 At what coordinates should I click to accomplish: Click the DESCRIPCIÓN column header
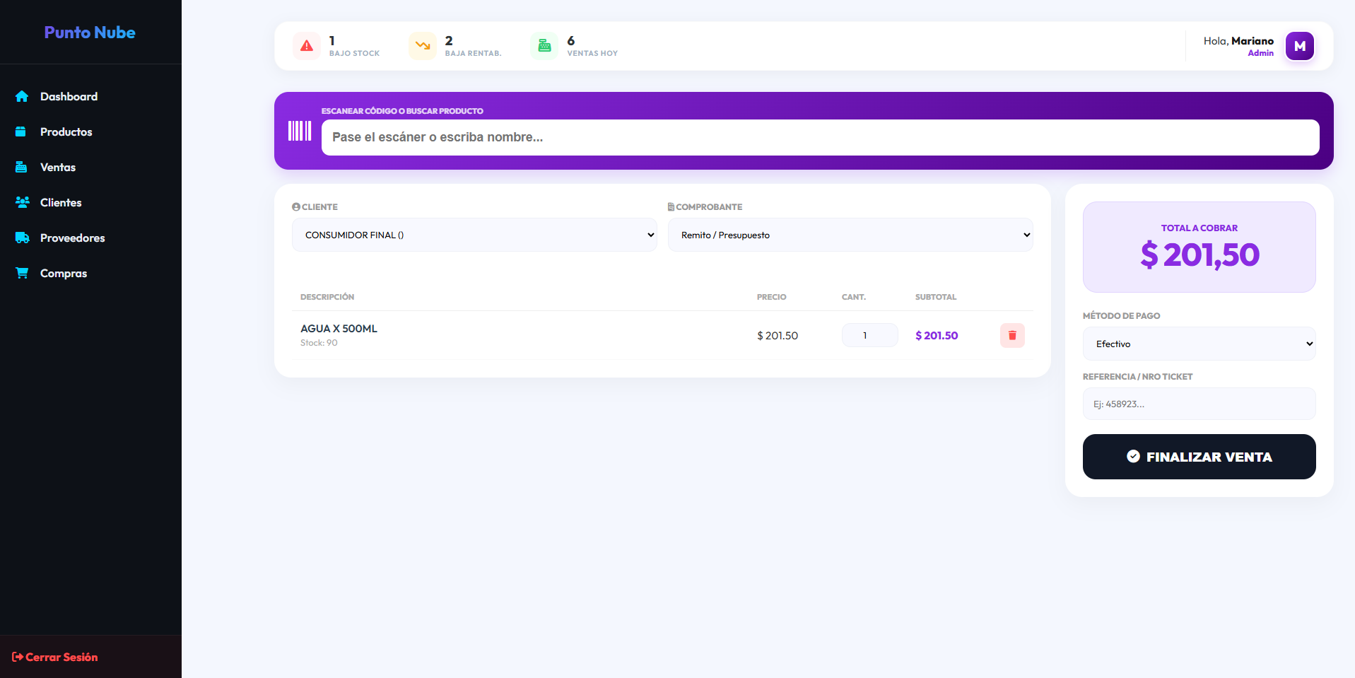tap(327, 297)
